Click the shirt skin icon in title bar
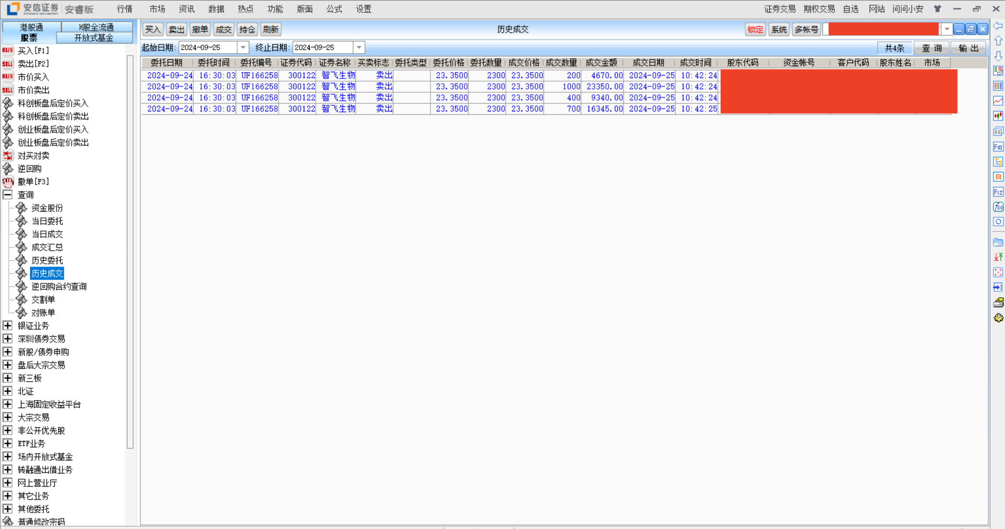The image size is (1005, 529). pos(937,9)
